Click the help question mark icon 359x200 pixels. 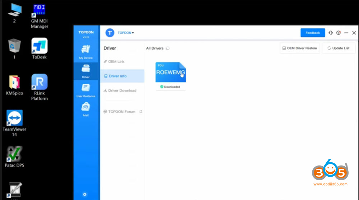338,33
